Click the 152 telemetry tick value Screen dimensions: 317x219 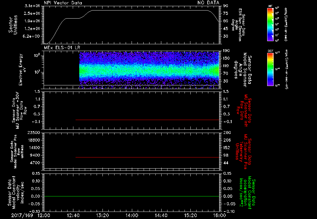point(227,148)
